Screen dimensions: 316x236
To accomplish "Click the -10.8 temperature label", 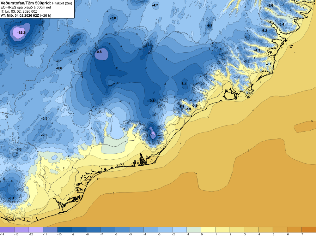I will click(98, 52).
